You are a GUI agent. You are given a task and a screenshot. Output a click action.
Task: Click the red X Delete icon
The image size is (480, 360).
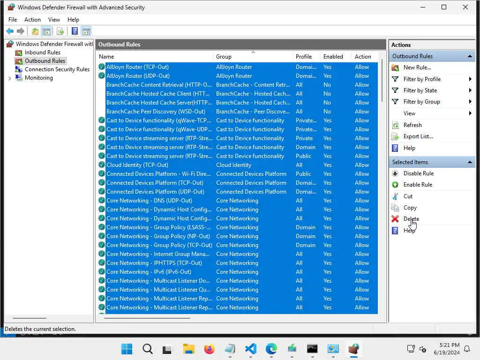(395, 219)
